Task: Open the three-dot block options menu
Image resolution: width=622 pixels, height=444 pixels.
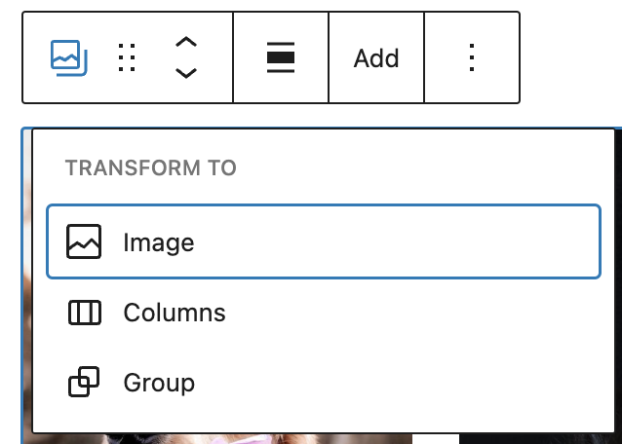Action: [472, 58]
